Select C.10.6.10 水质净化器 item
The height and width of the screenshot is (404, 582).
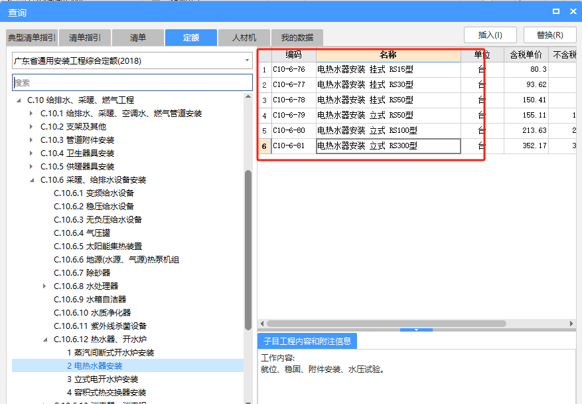point(92,313)
